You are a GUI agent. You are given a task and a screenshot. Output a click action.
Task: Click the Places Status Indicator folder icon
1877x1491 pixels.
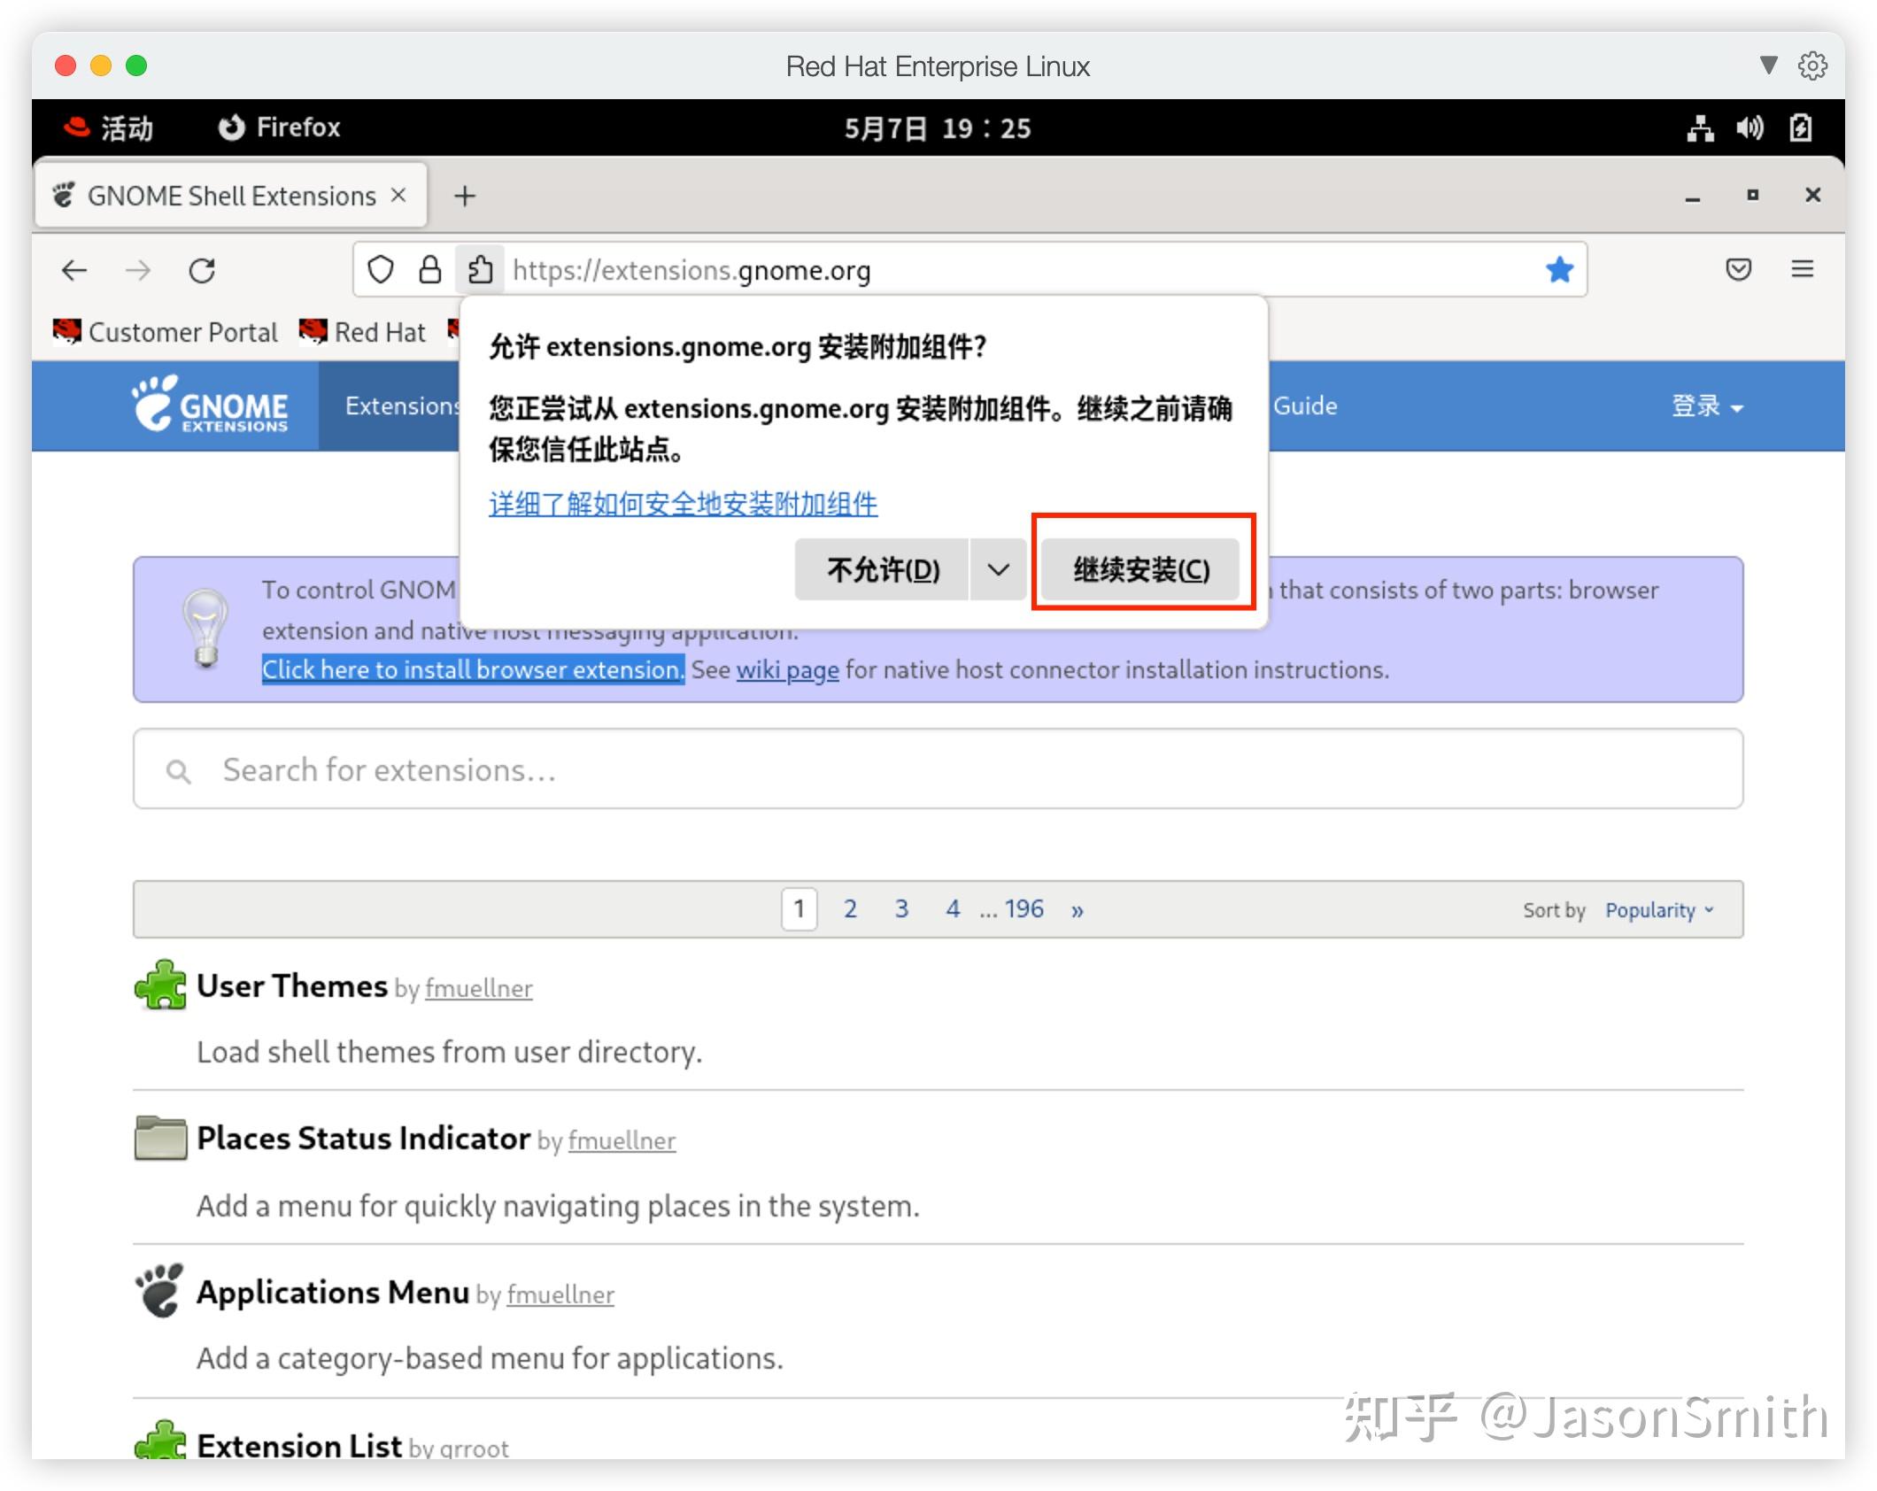pos(160,1138)
